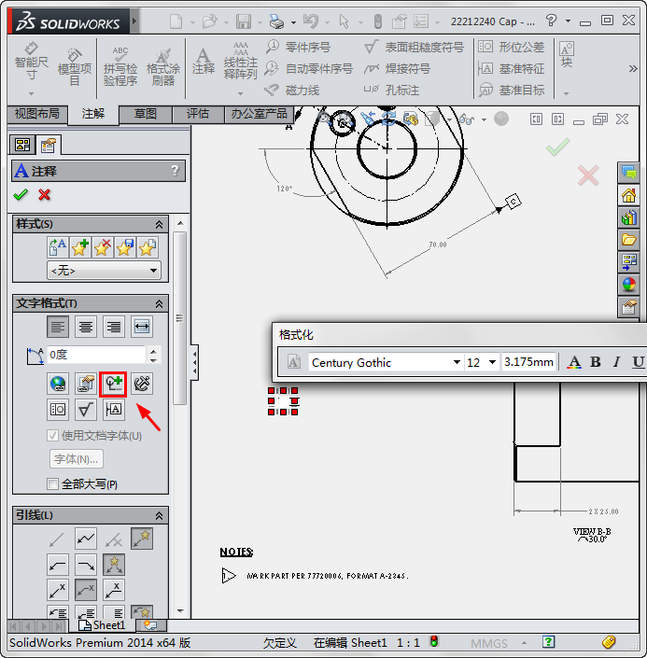
Task: Click the surface finish checkmark symbol icon
Action: 86,409
